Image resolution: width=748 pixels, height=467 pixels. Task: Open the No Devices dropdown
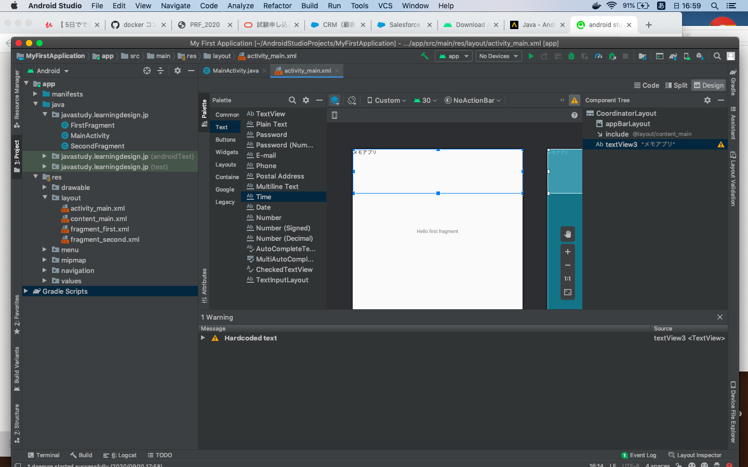[498, 56]
